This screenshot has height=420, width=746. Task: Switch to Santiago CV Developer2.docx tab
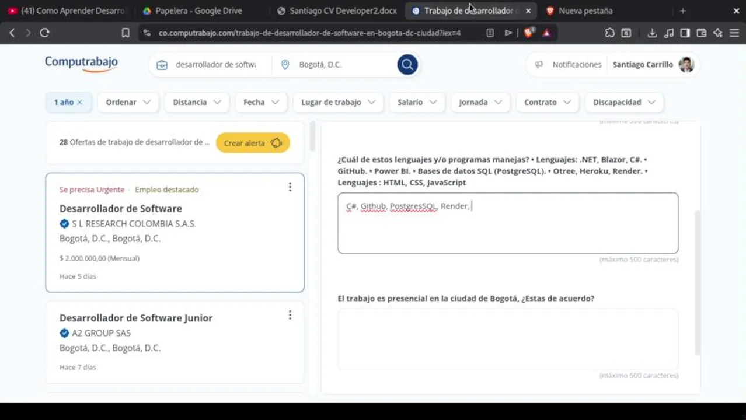pyautogui.click(x=337, y=10)
